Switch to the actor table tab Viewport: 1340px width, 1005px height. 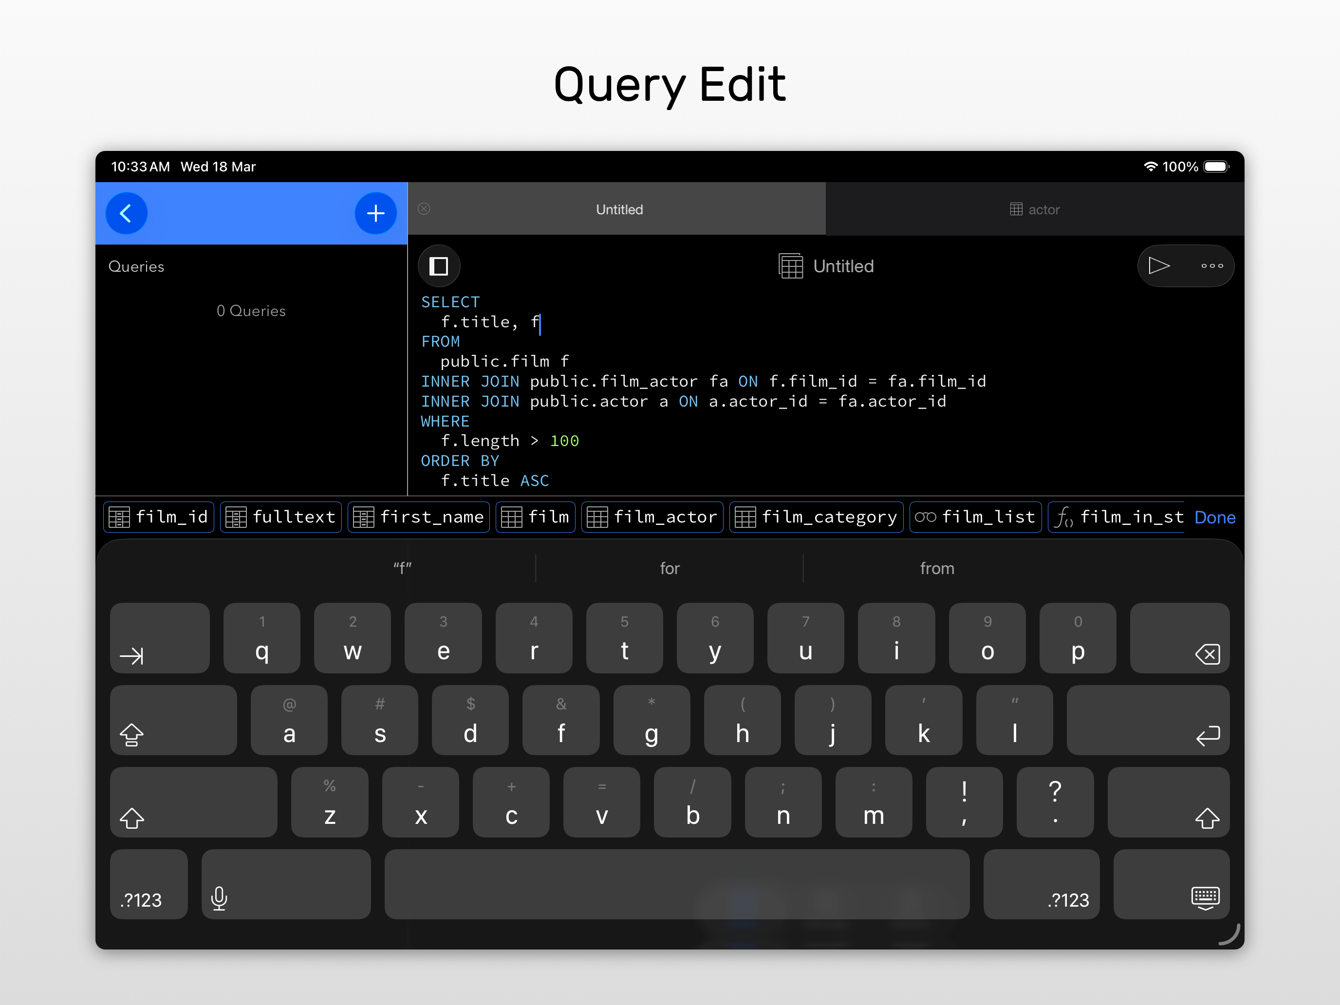click(1035, 209)
